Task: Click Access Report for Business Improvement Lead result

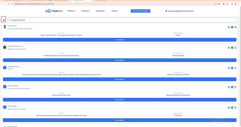Action: [x=119, y=100]
